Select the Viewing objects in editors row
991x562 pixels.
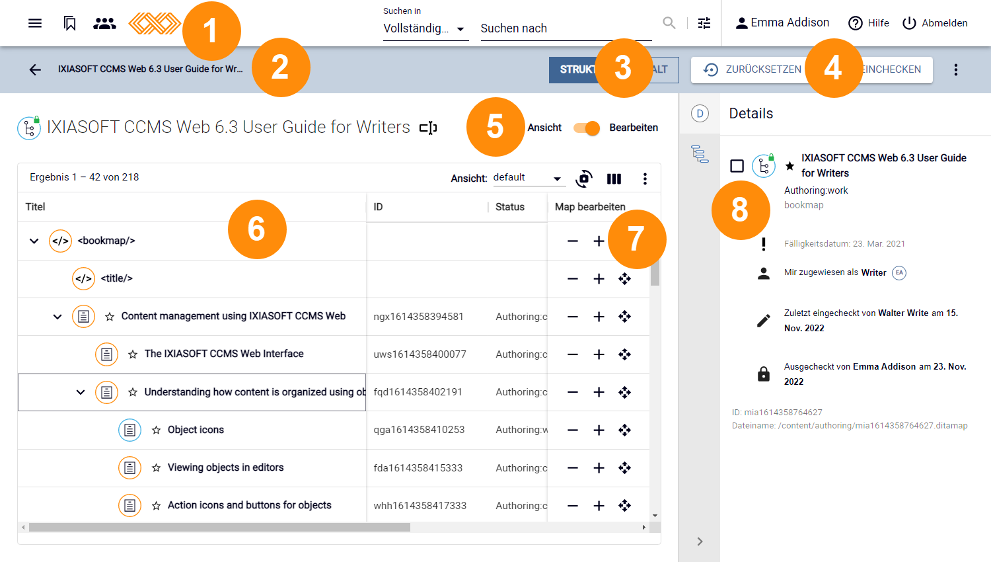(334, 468)
